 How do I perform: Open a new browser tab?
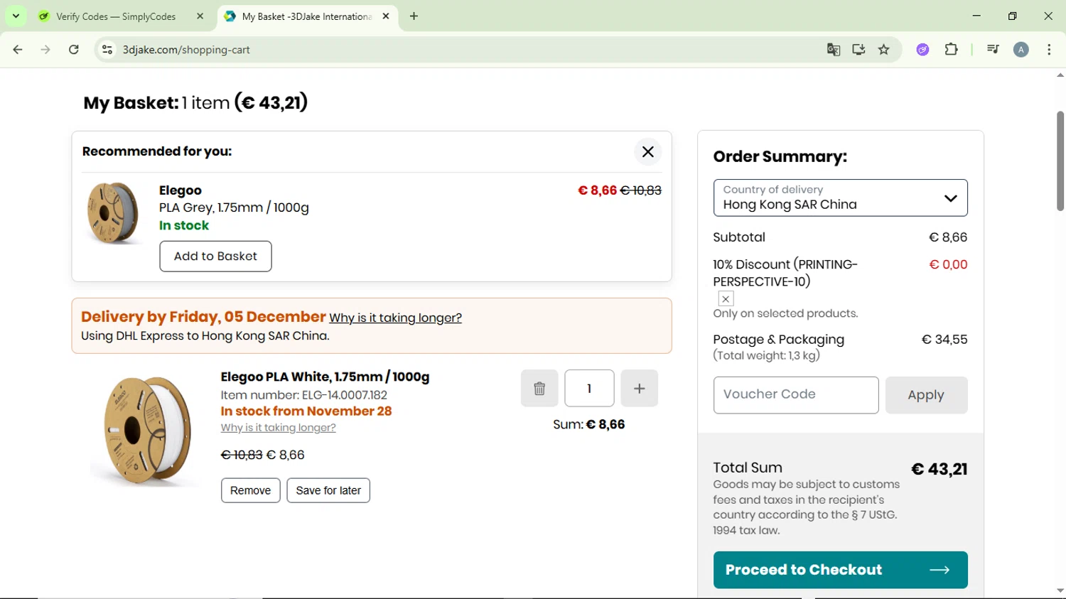coord(414,16)
